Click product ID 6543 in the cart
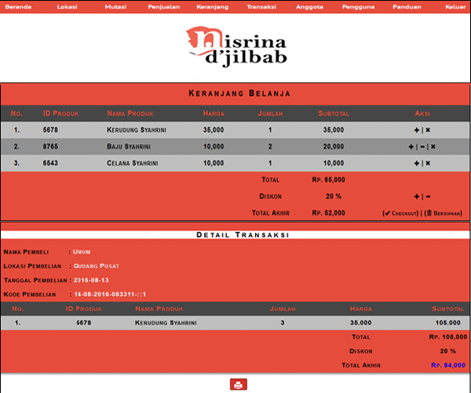The width and height of the screenshot is (471, 393). 50,163
